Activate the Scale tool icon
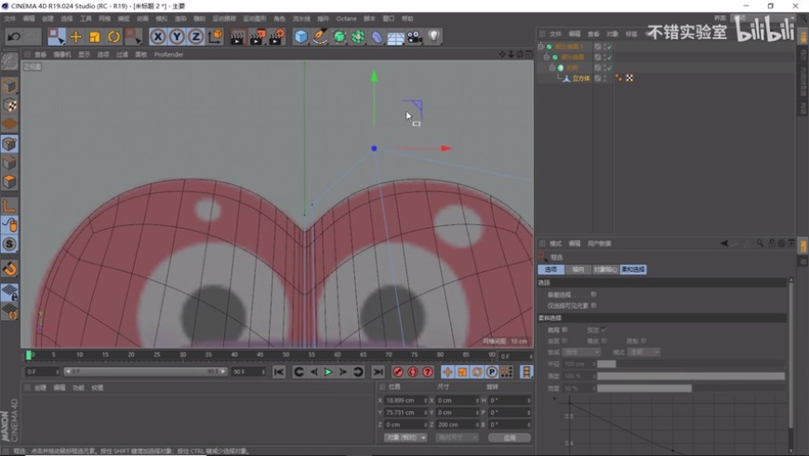Image resolution: width=809 pixels, height=456 pixels. tap(95, 36)
